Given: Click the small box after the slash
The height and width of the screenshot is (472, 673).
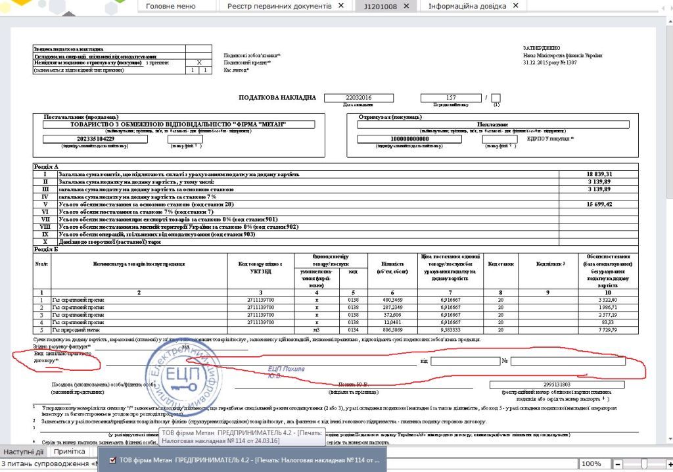Looking at the screenshot, I should [496, 98].
